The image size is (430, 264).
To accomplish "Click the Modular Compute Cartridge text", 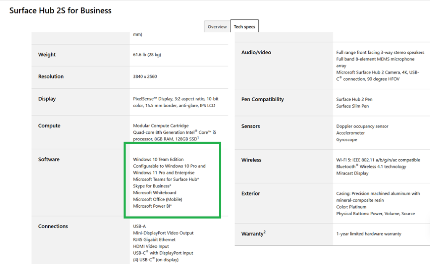I will click(x=161, y=126).
